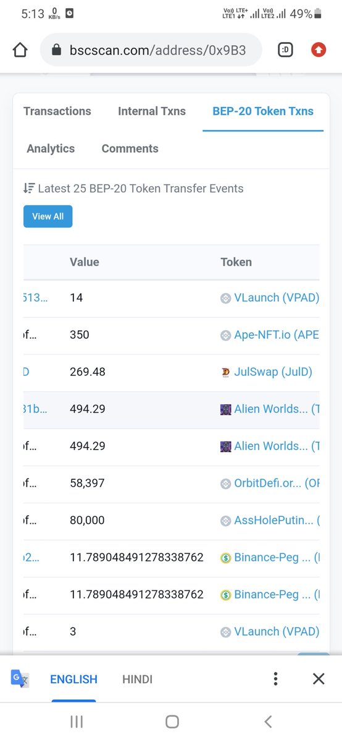Close the translate bar
Screen dimensions: 342x742
[x=319, y=679]
